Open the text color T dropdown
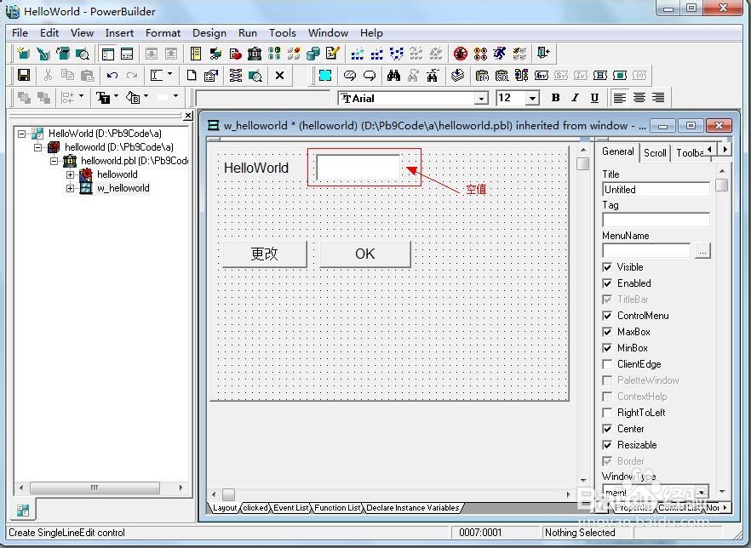 pyautogui.click(x=116, y=97)
